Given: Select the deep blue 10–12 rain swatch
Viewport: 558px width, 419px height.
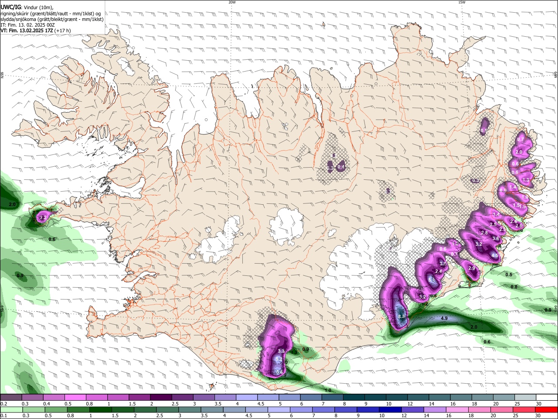Looking at the screenshot, I should pos(390,409).
